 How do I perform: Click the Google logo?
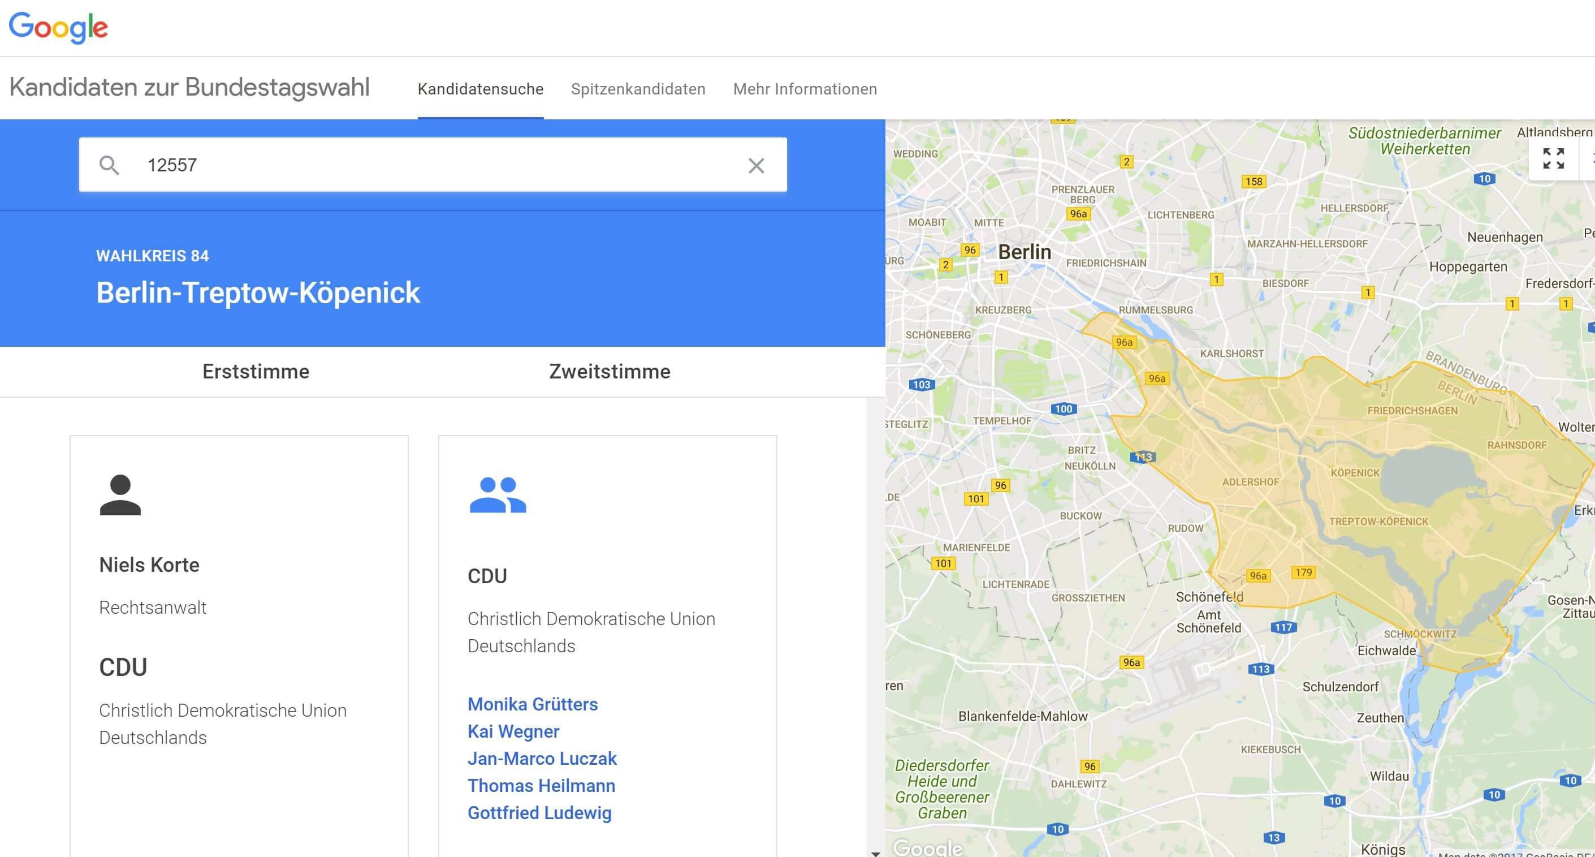click(x=58, y=27)
